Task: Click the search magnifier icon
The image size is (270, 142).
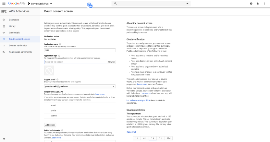Action: (x=115, y=4)
